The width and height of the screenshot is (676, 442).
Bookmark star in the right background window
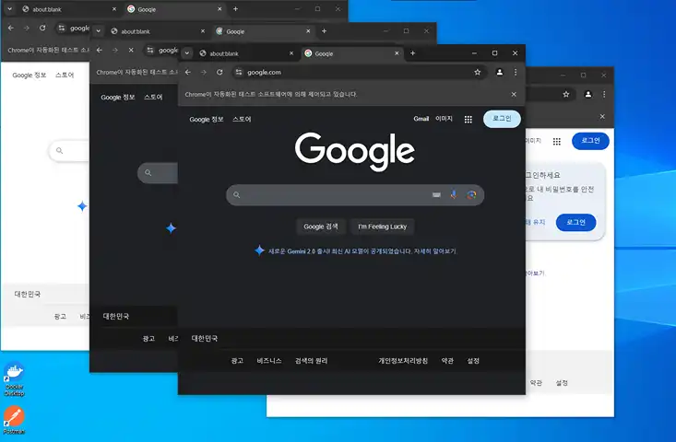pos(566,94)
